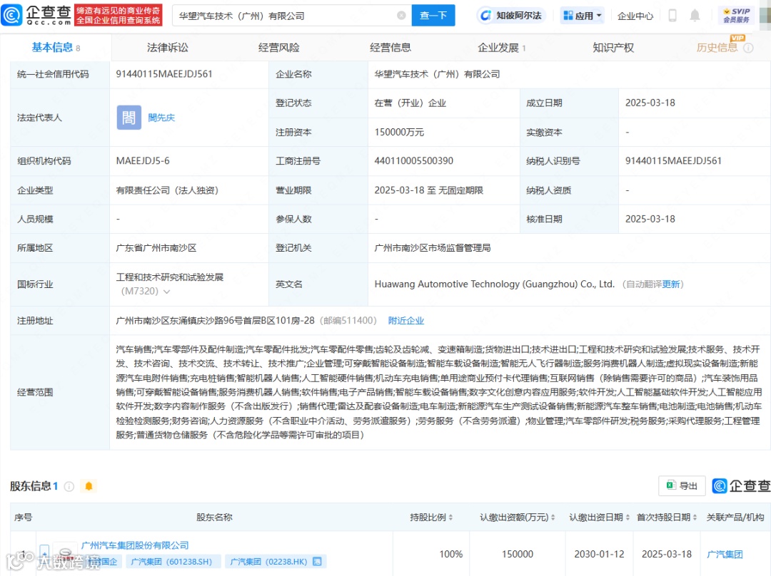Select 登记机关 广州市南沙区市场监督管理局
This screenshot has width=771, height=576.
click(433, 248)
